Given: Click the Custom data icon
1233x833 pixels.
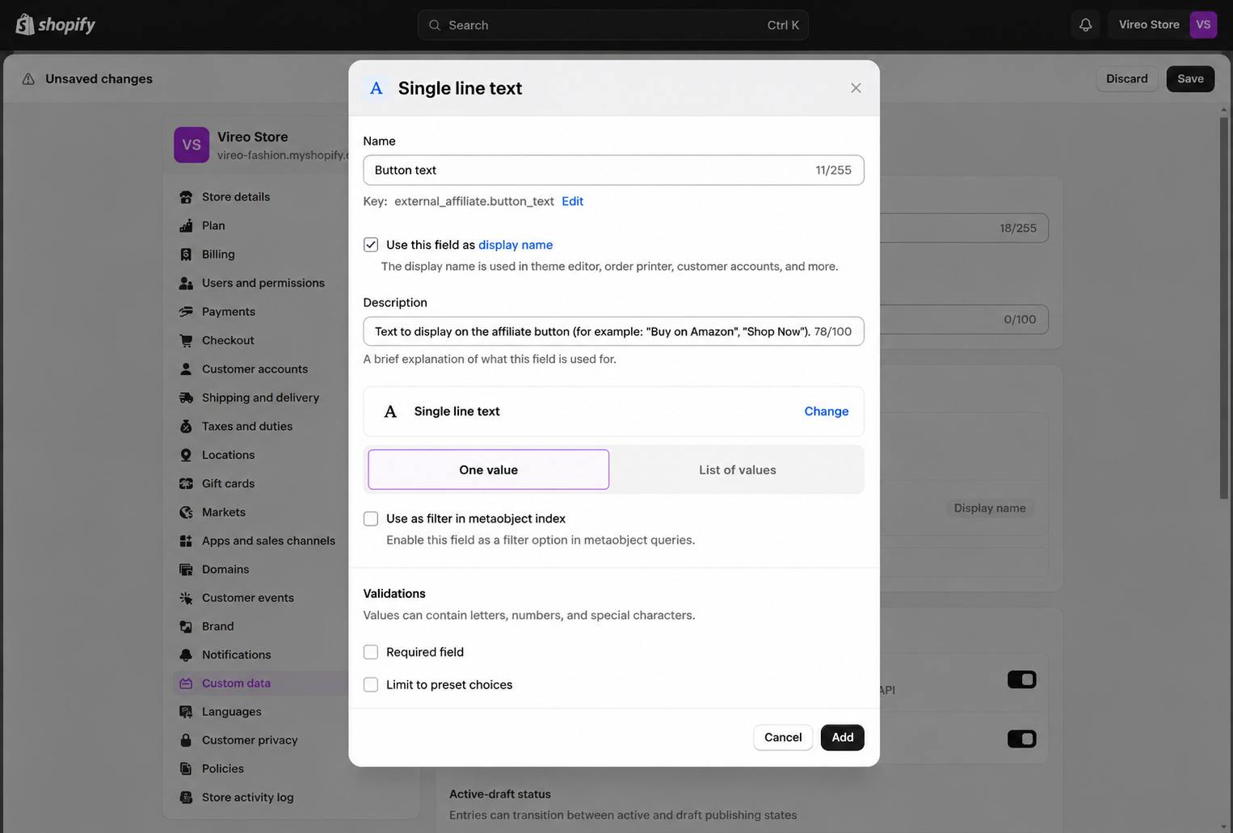Looking at the screenshot, I should click(x=186, y=684).
